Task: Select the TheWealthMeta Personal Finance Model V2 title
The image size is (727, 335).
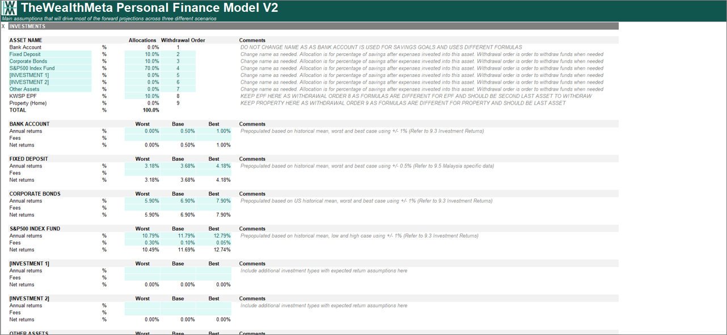Action: 150,8
